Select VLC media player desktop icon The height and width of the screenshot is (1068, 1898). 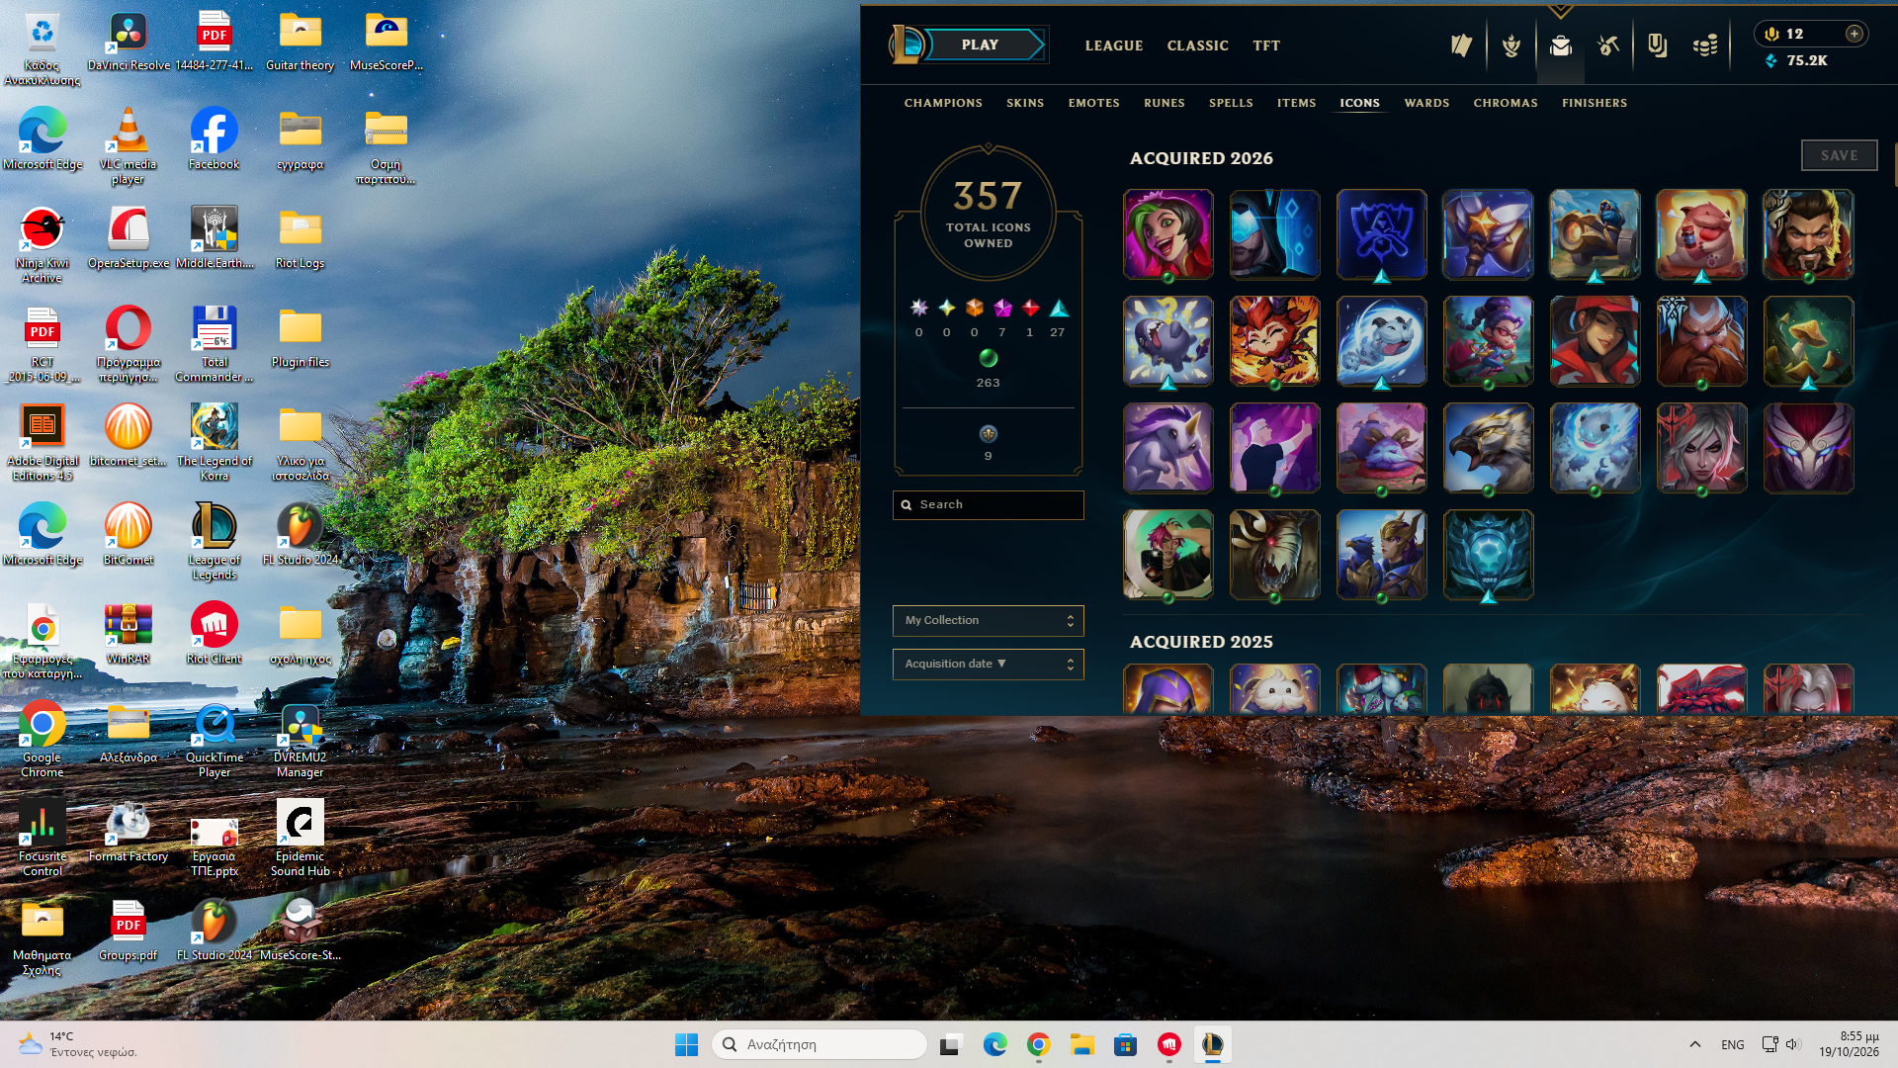tap(129, 146)
